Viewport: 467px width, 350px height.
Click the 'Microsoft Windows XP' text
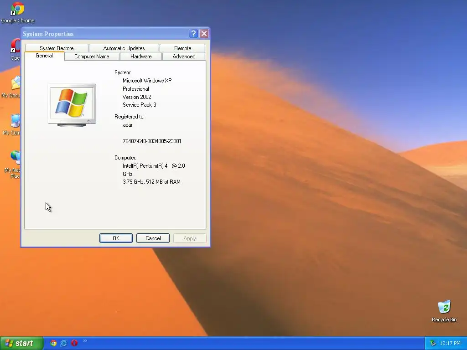pyautogui.click(x=147, y=81)
